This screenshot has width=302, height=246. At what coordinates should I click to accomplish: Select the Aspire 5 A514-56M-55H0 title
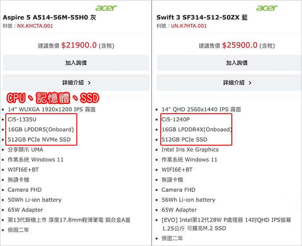click(x=49, y=17)
